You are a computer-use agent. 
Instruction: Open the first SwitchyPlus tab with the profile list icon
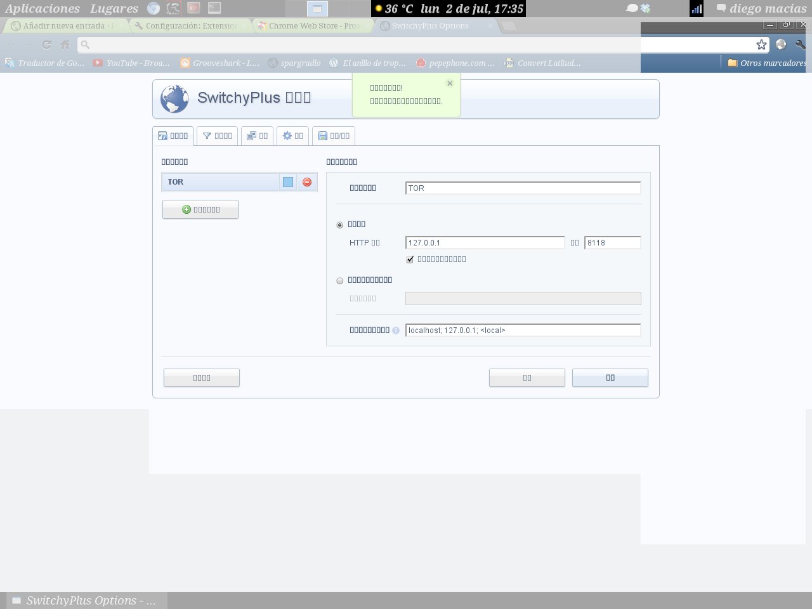coord(173,136)
